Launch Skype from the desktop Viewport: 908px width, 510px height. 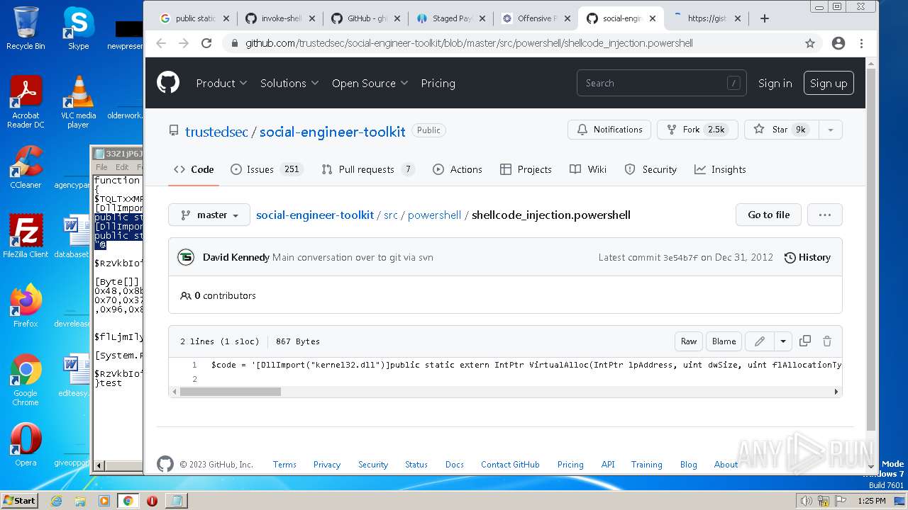point(78,28)
